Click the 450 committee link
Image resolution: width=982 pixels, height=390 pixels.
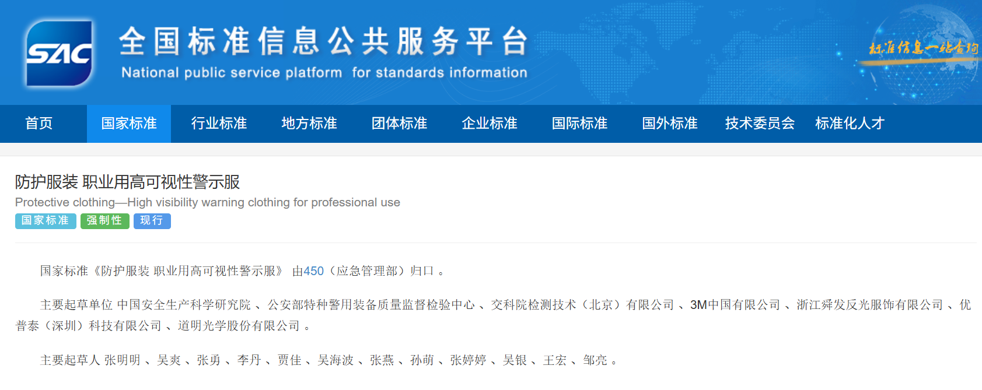[313, 271]
